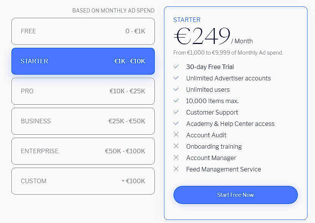The height and width of the screenshot is (223, 315).
Task: Click the X icon beside Account Audit
Action: 176,135
